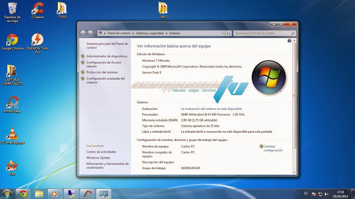Open Información y herramientas de rendimiento
This screenshot has height=199, width=355.
click(107, 166)
